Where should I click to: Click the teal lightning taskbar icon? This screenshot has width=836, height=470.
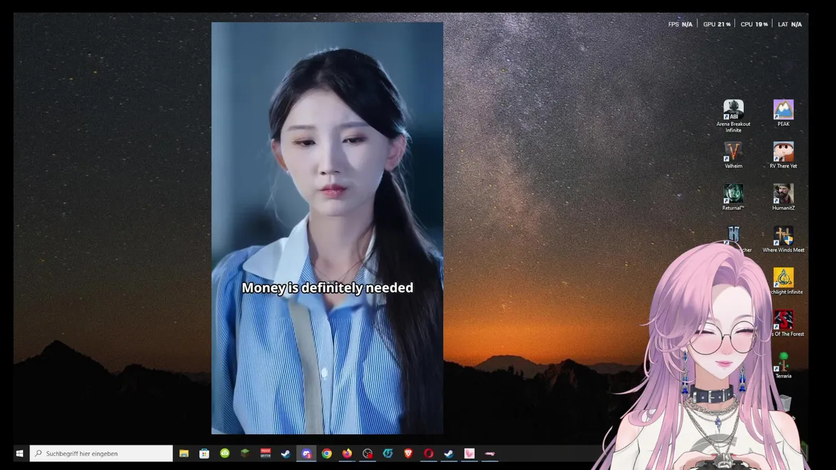click(388, 453)
